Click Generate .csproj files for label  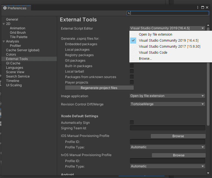[x=80, y=39]
